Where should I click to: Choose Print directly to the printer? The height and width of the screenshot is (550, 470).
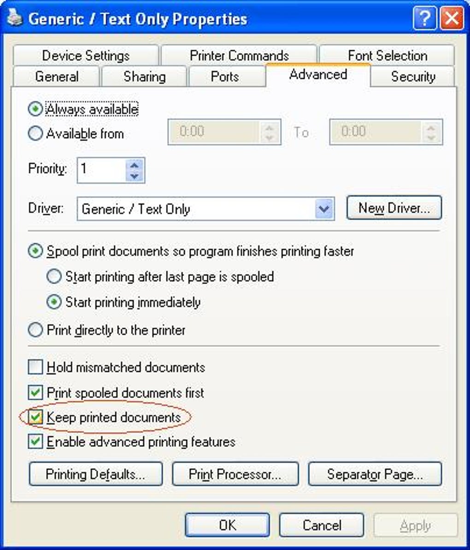coord(35,330)
